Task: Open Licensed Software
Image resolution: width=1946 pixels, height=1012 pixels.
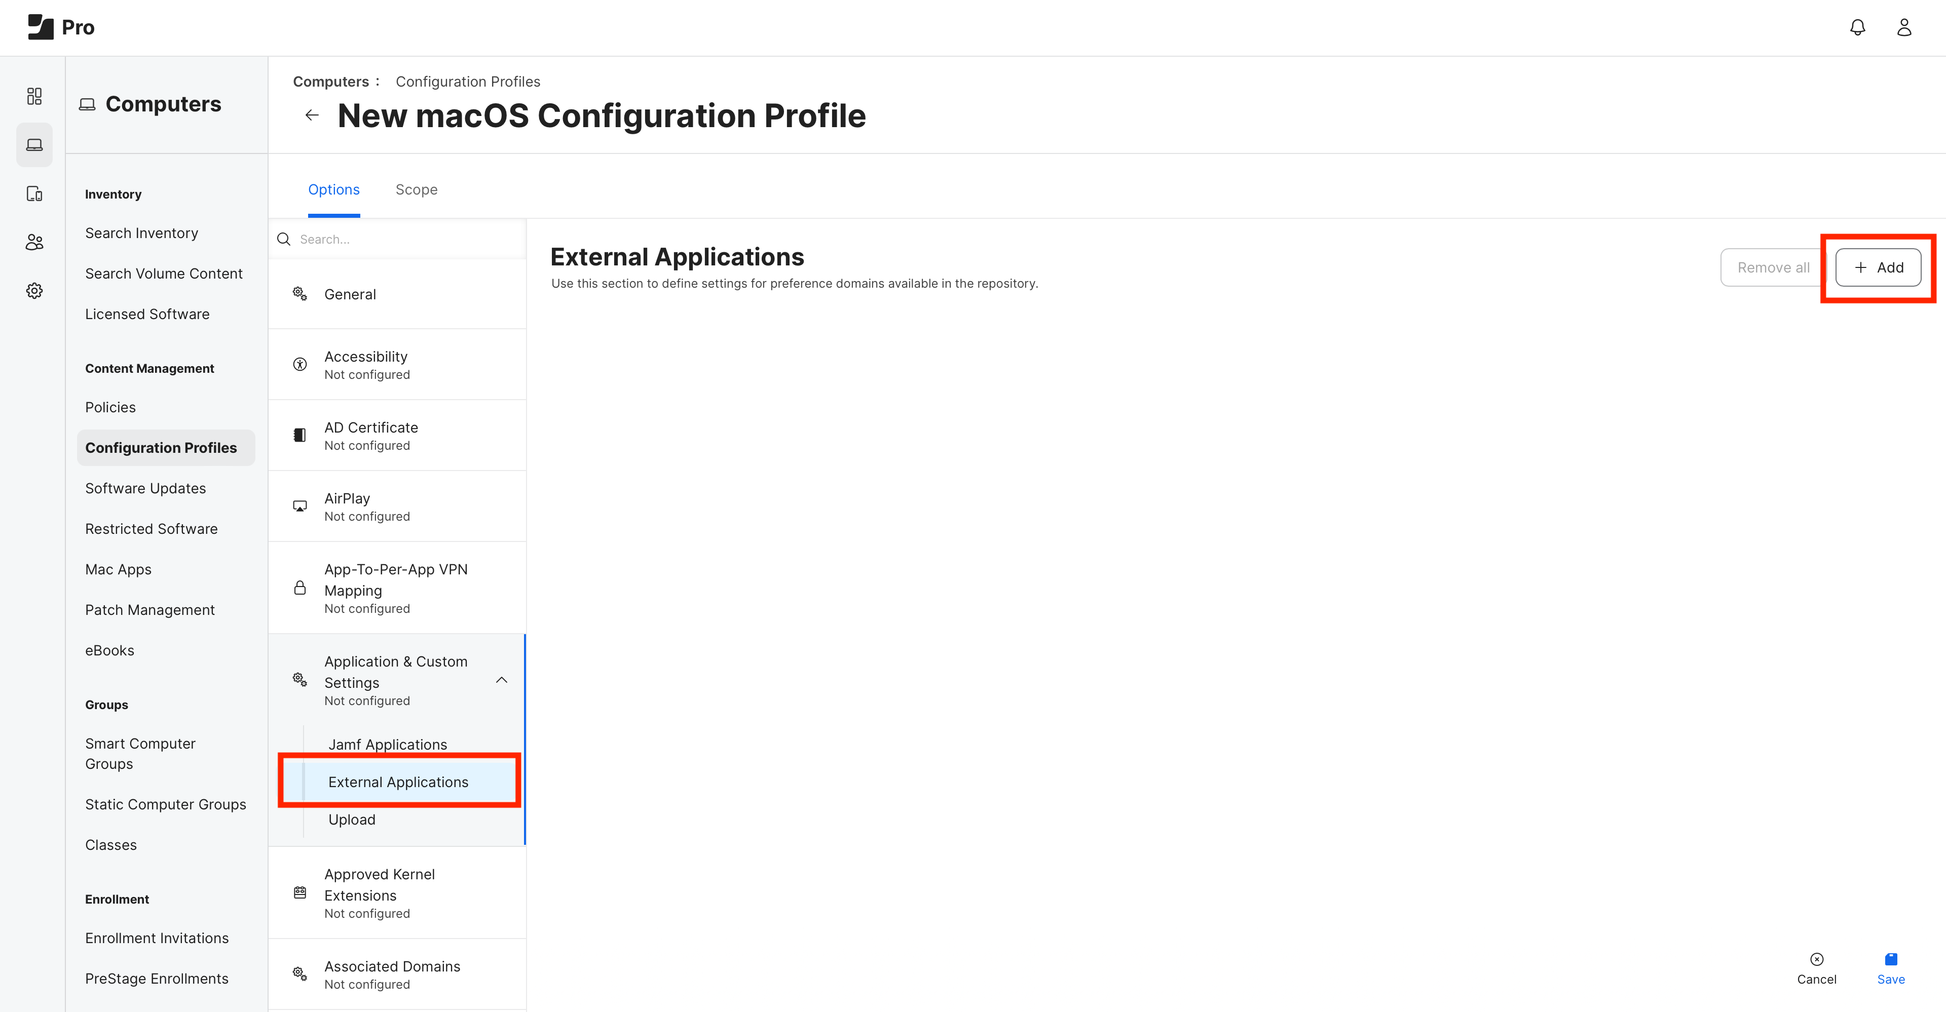Action: 147,314
